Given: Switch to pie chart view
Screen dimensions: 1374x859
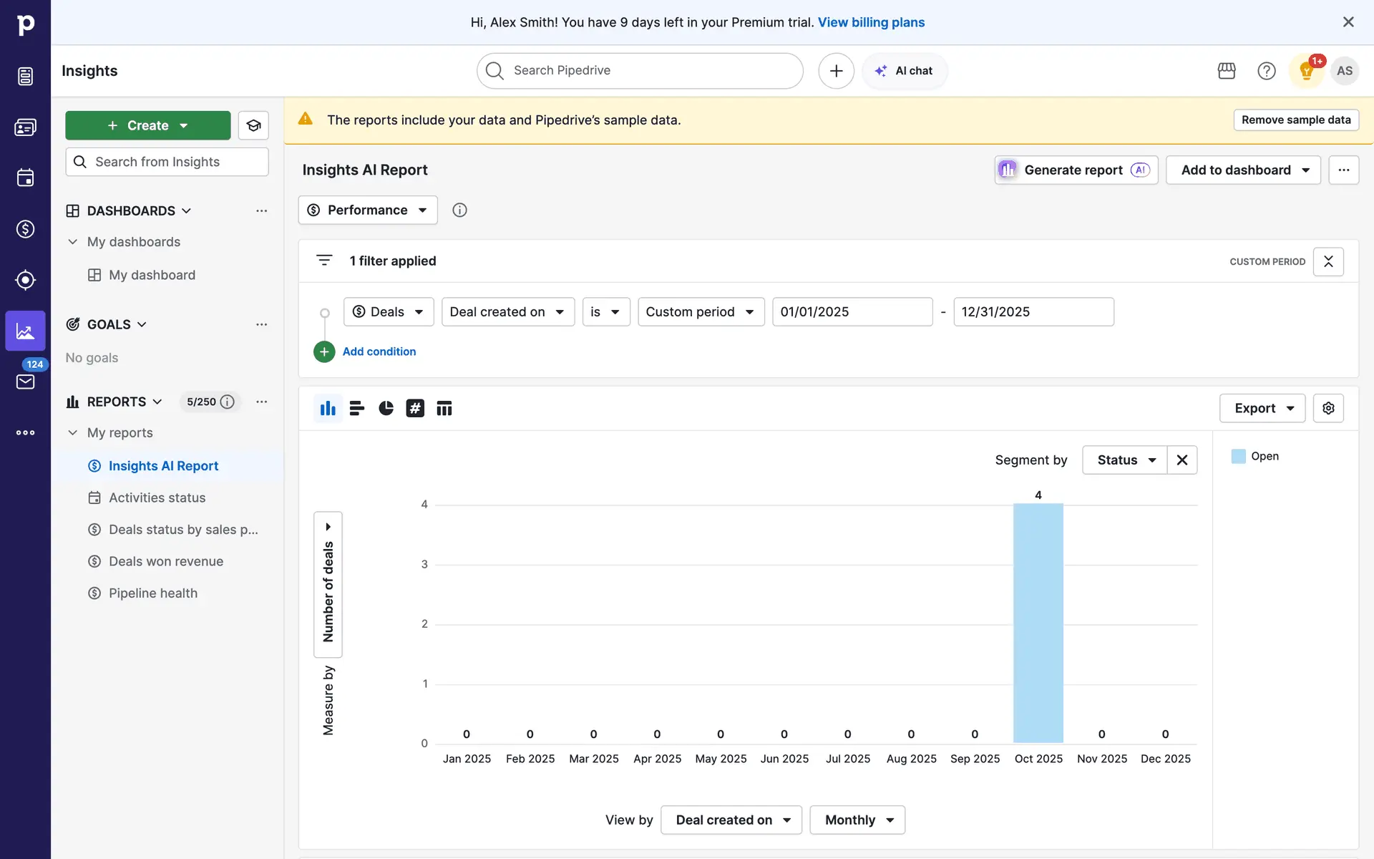Looking at the screenshot, I should [386, 408].
